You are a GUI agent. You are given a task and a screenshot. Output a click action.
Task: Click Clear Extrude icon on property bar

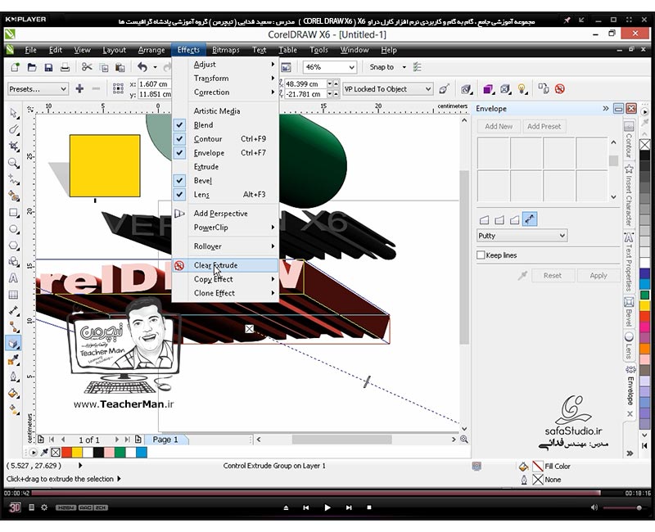point(560,89)
